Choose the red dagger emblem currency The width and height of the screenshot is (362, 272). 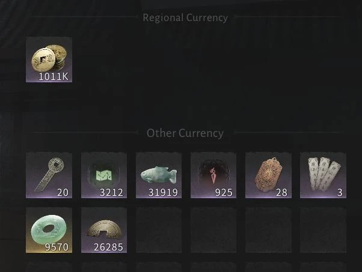point(213,175)
